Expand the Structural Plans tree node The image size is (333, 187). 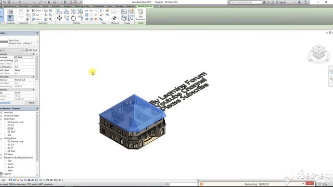(1, 116)
